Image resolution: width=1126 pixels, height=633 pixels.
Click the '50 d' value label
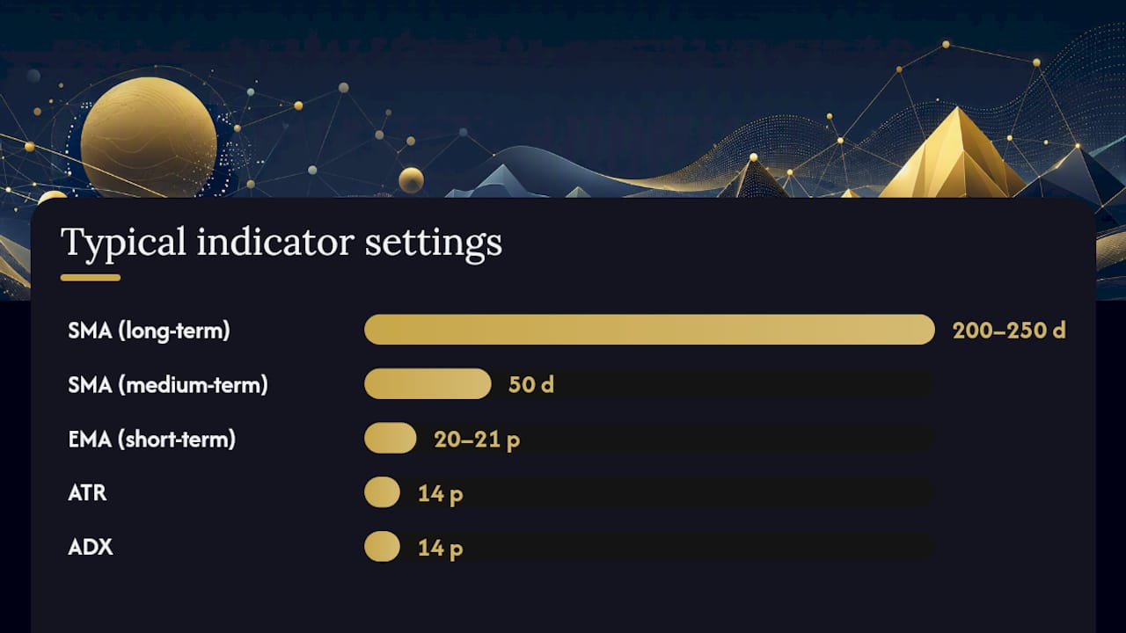(x=531, y=384)
